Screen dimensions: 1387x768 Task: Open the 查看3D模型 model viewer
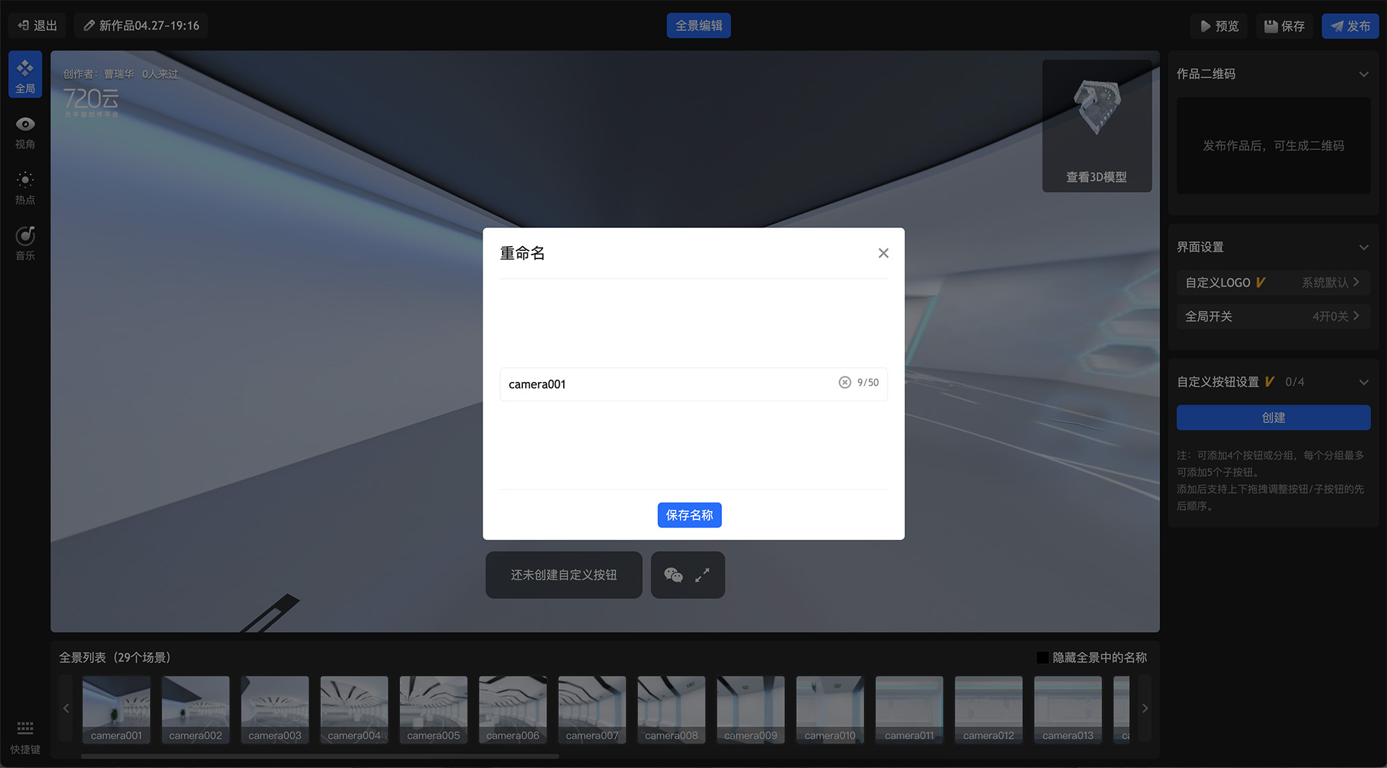click(x=1096, y=126)
